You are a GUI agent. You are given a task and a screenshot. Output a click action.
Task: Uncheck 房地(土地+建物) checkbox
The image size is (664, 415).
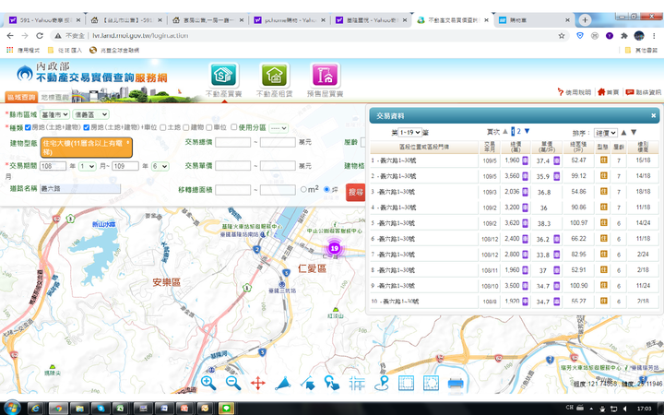point(29,127)
